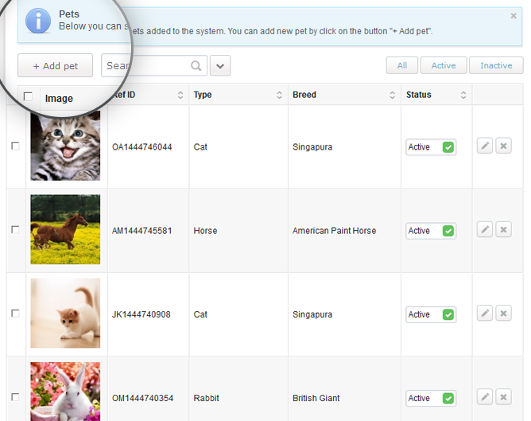This screenshot has height=421, width=531.
Task: Click the + Add pet button
Action: tap(55, 65)
